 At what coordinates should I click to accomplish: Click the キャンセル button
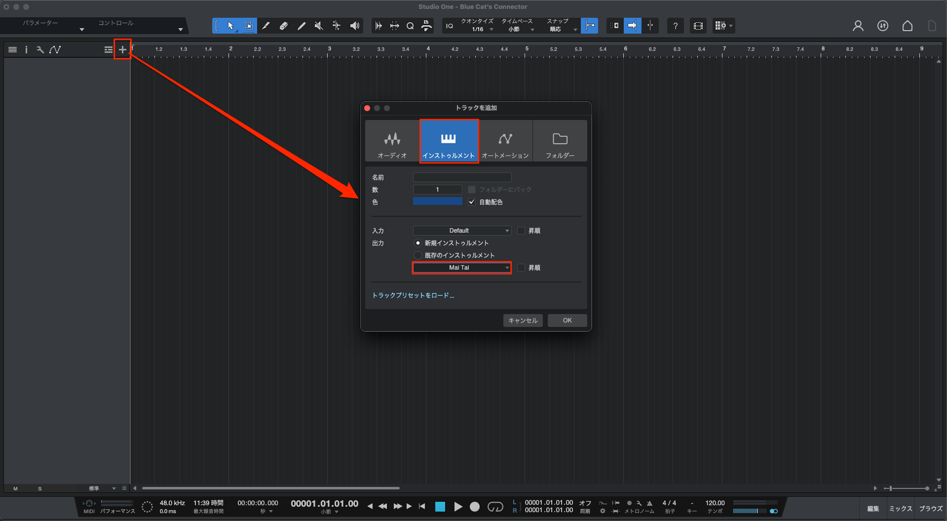[523, 321]
